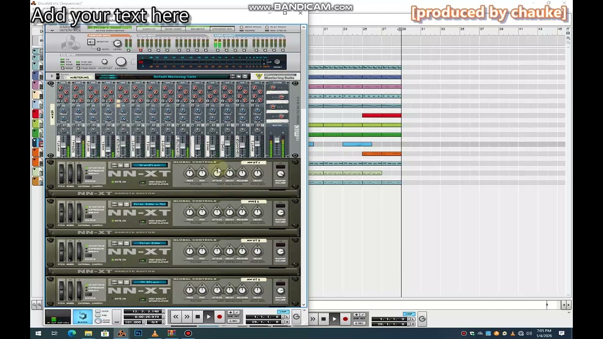Rewind using the rack transport double-left arrows
The height and width of the screenshot is (339, 603).
tap(176, 317)
